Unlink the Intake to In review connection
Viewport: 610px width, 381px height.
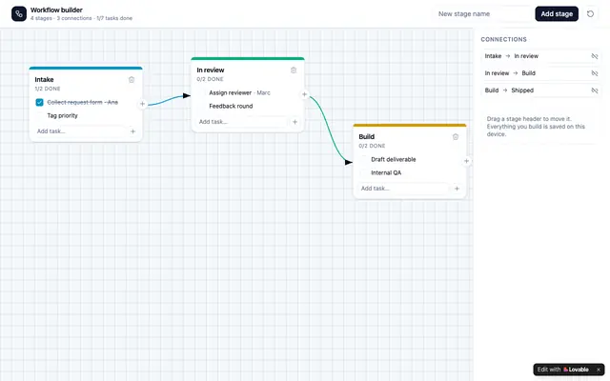point(595,56)
